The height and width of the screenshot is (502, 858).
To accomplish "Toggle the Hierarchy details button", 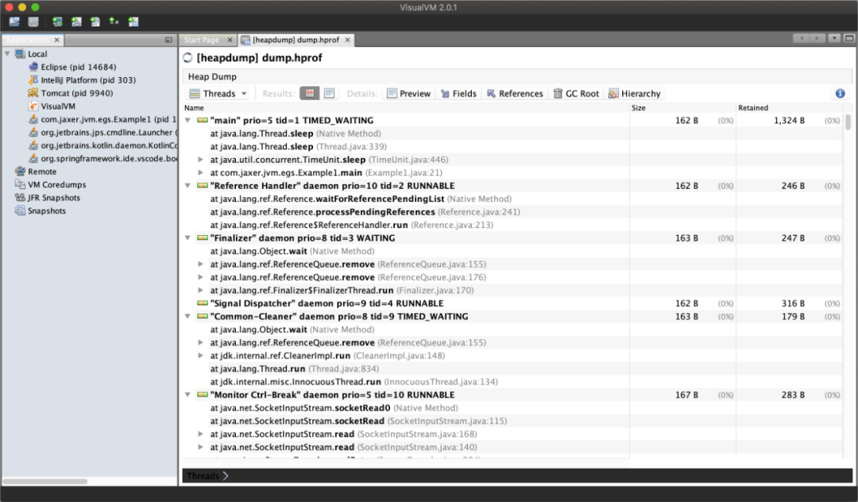I will tap(635, 94).
